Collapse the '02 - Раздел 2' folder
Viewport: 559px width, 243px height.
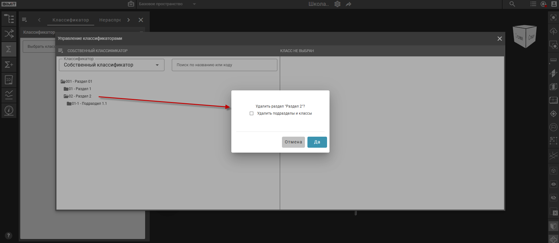click(x=66, y=96)
